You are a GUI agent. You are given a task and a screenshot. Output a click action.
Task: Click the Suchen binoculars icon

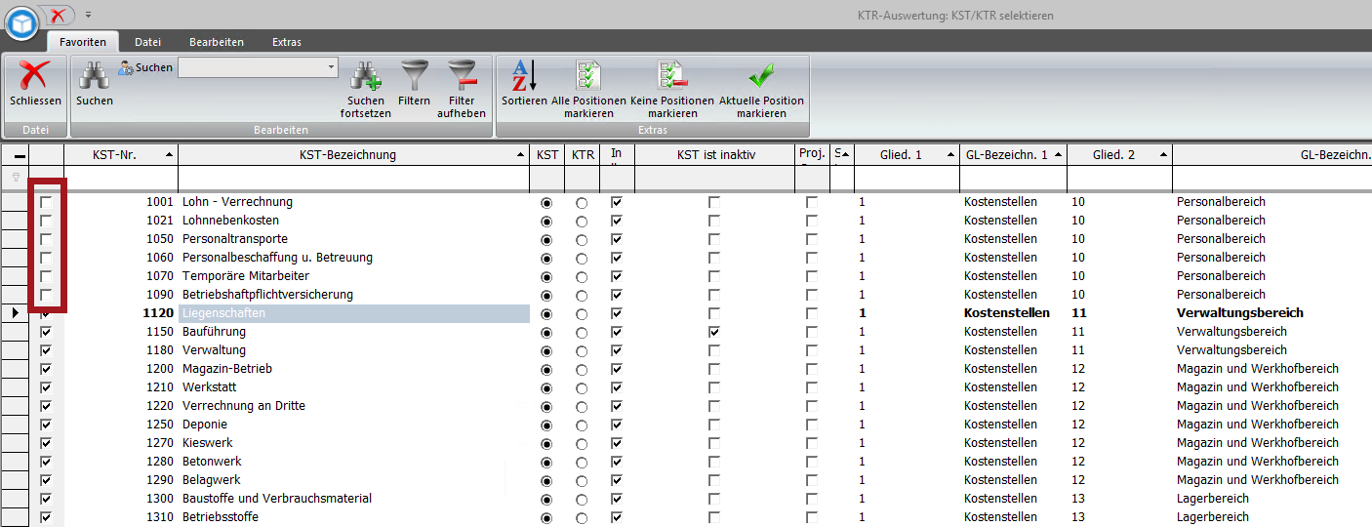pos(94,77)
